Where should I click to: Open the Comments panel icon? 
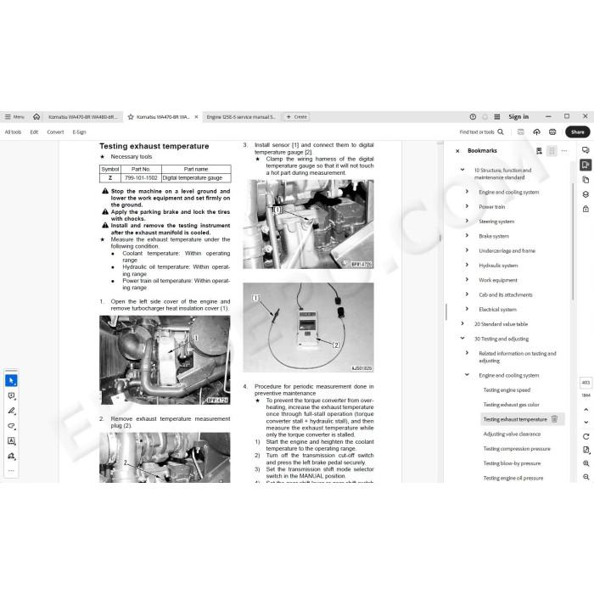[x=586, y=150]
